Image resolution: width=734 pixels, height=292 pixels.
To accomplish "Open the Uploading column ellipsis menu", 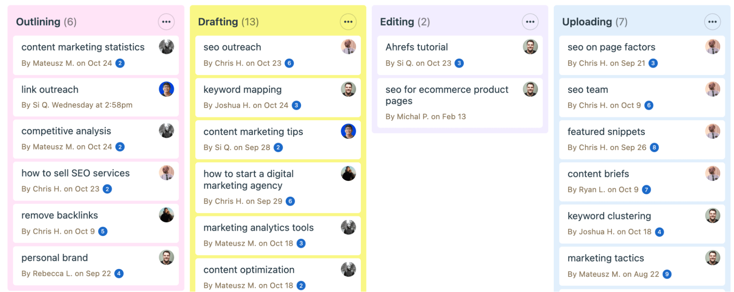I will (x=712, y=21).
